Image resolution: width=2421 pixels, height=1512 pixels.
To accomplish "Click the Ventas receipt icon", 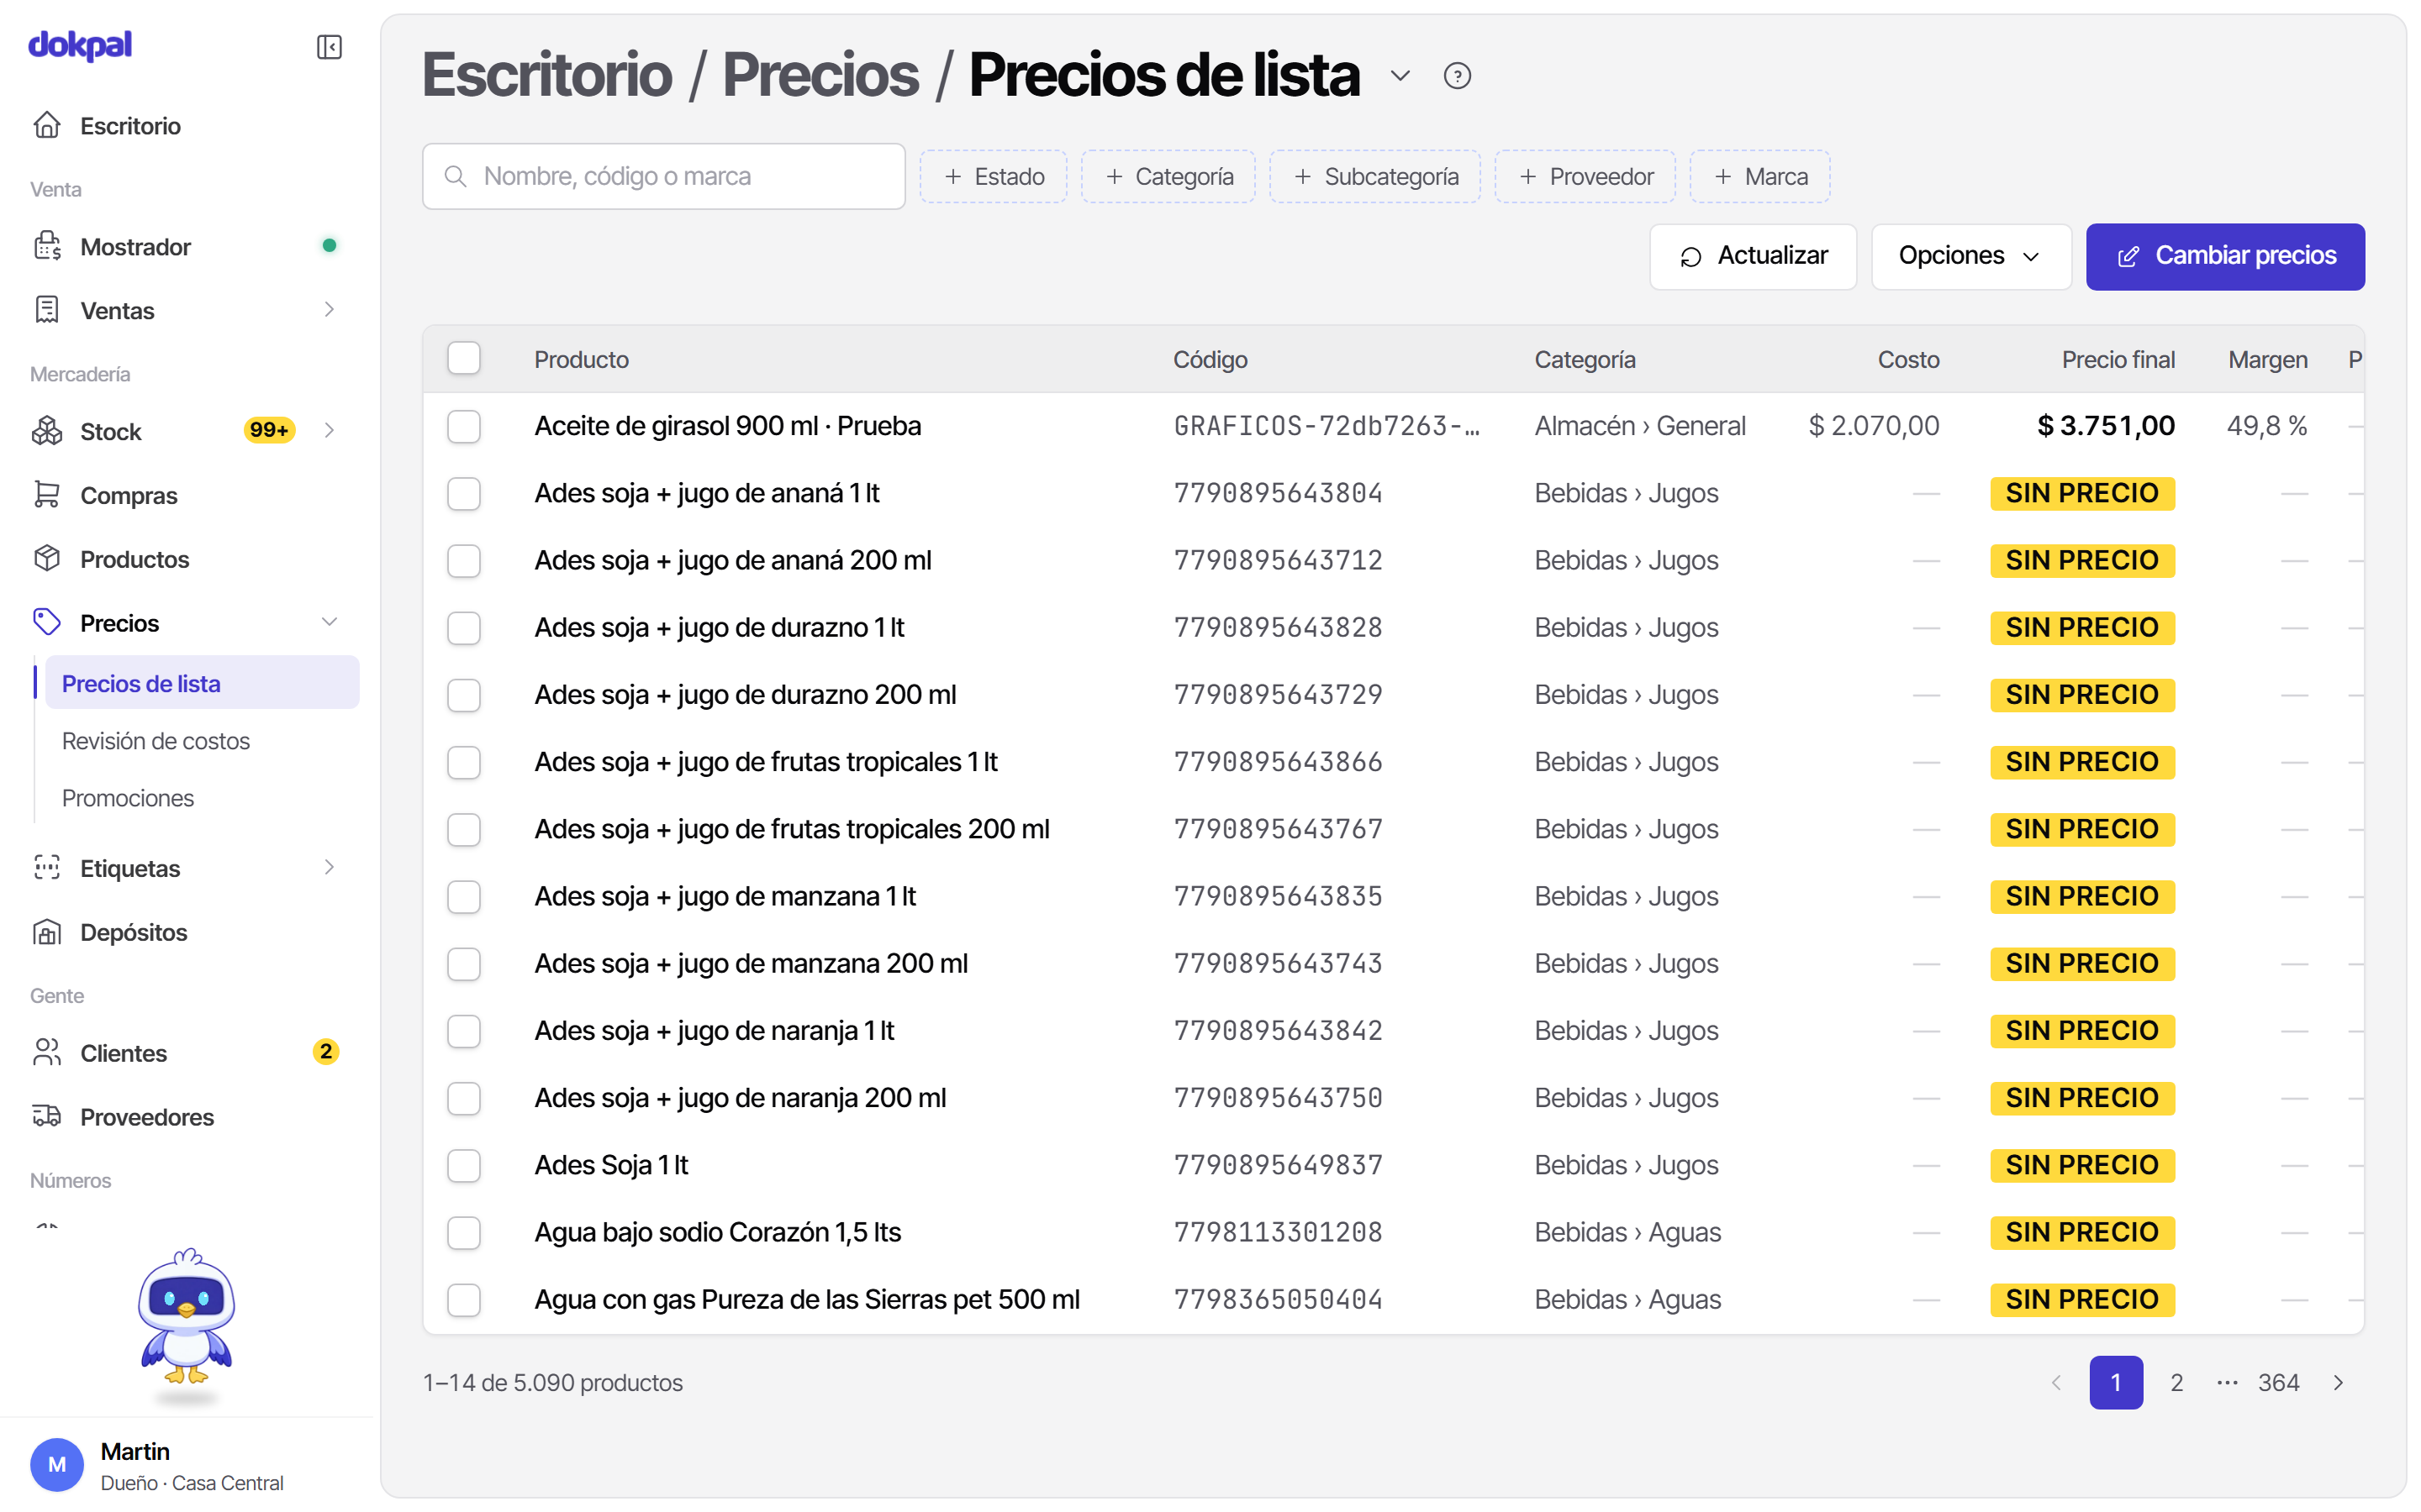I will 47,310.
